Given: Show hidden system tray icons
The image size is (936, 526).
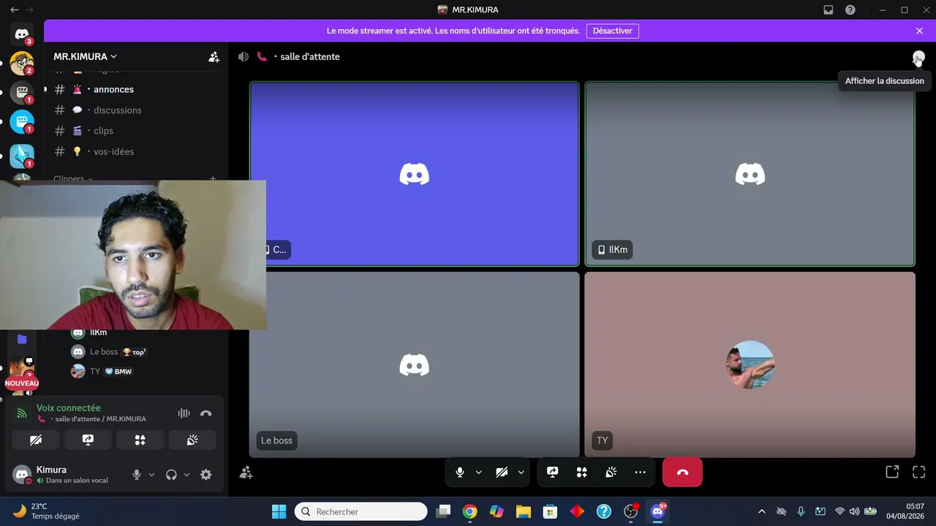Looking at the screenshot, I should (762, 511).
